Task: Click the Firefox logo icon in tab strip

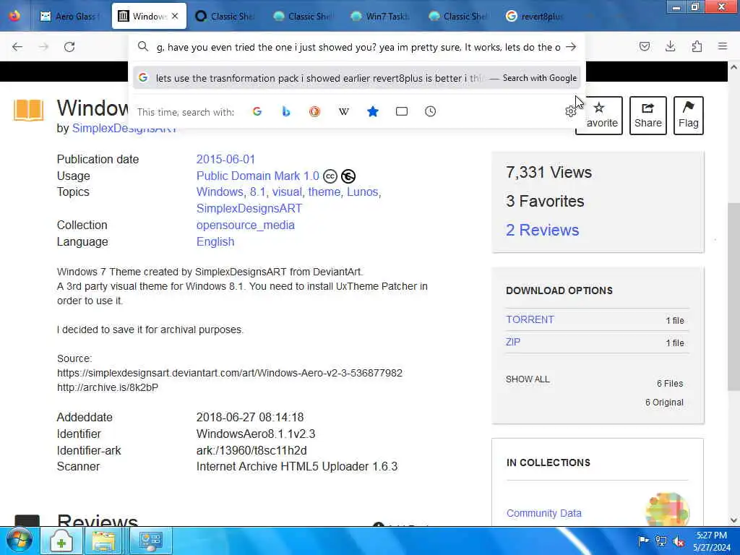Action: point(14,16)
